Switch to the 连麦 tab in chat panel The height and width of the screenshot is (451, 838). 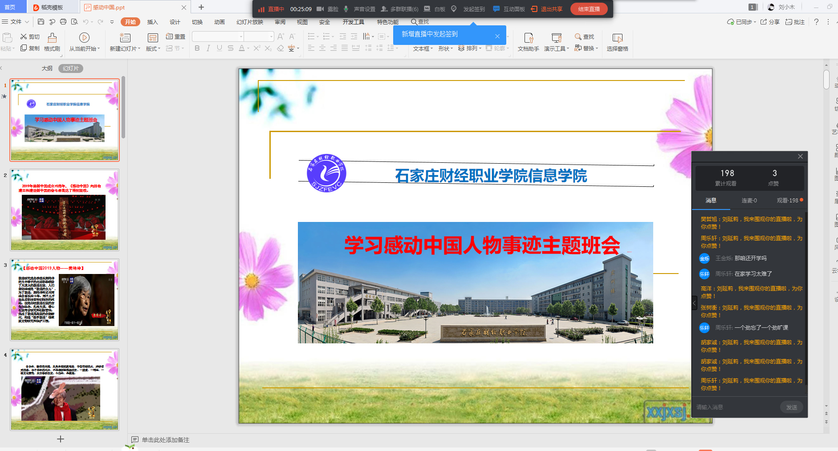(749, 201)
